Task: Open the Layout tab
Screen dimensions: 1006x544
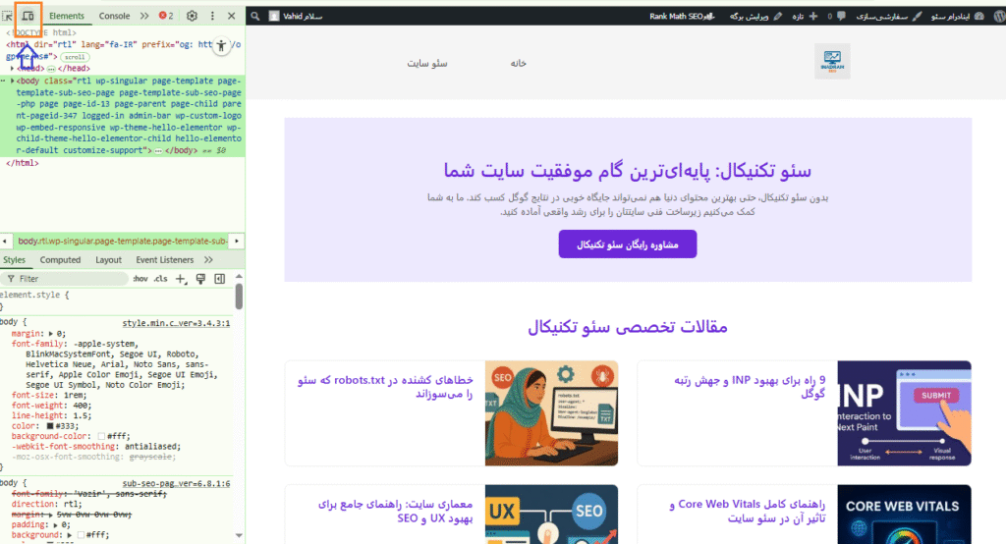Action: [x=108, y=260]
